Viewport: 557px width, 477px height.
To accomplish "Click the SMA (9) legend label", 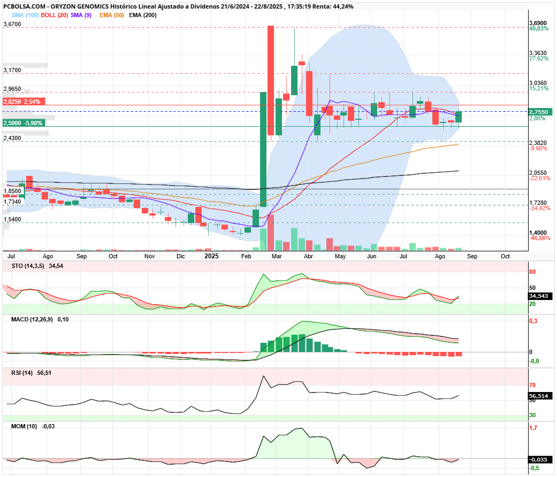I will click(81, 15).
